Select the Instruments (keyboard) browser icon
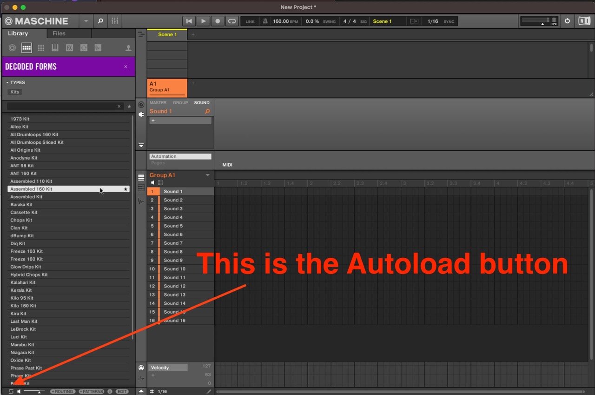Viewport: 595px width, 395px height. click(55, 48)
